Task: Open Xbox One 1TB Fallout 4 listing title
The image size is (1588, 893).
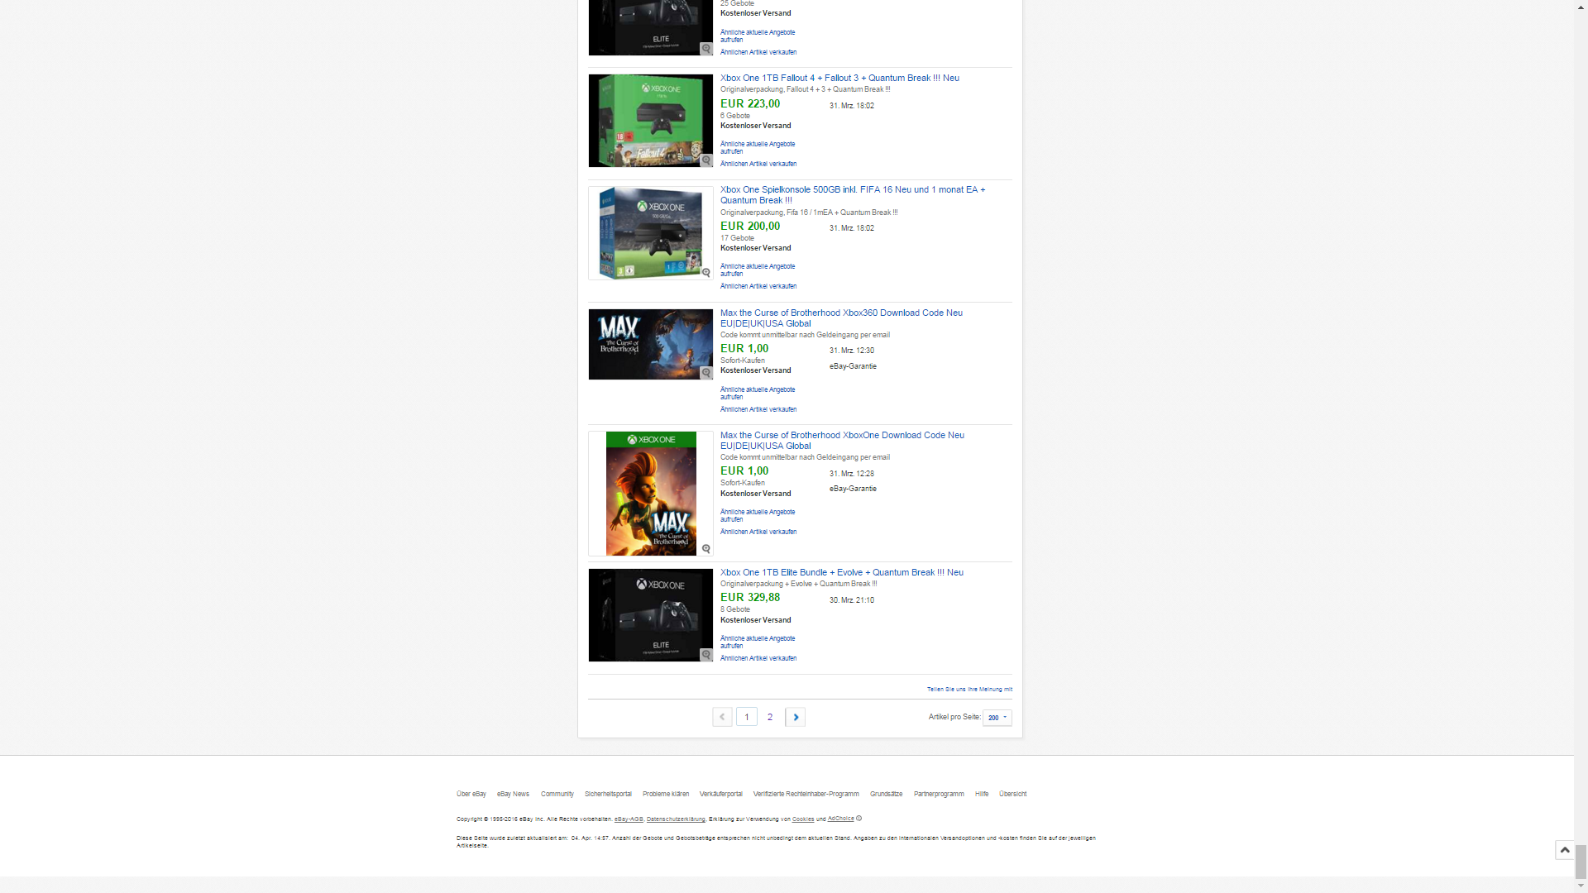Action: point(839,78)
